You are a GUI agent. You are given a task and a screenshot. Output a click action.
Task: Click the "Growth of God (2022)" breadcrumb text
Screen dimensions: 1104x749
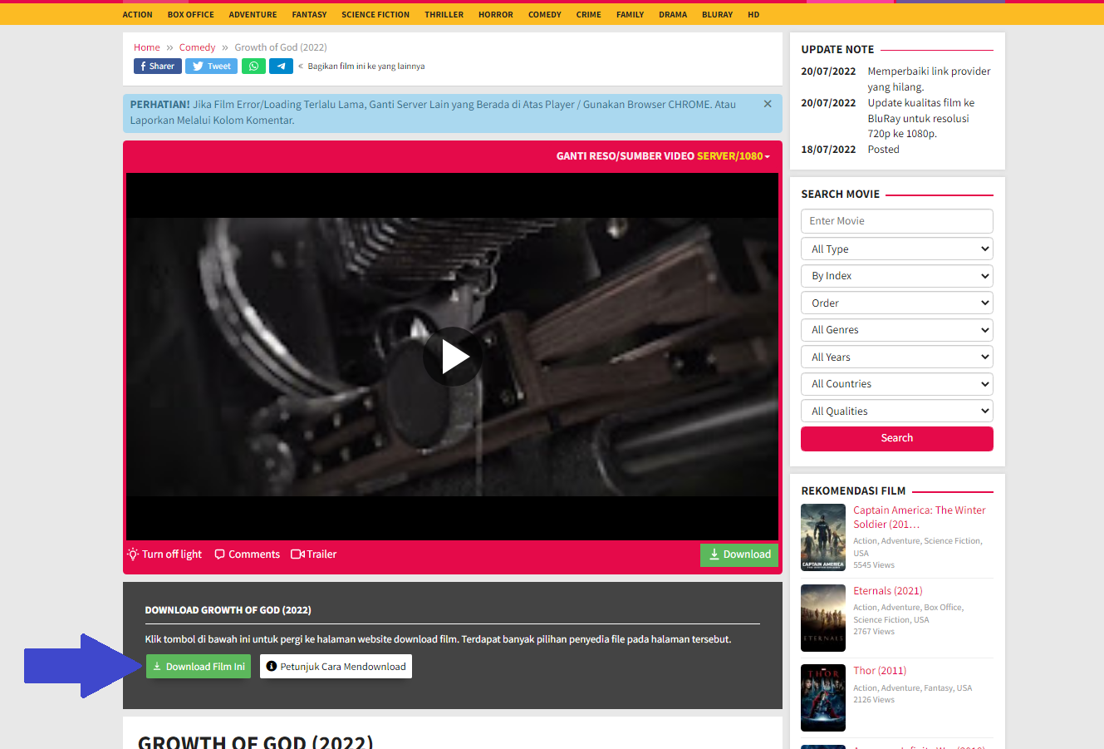pos(281,47)
